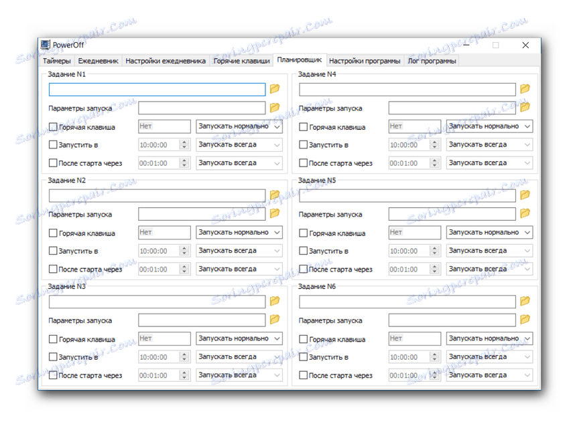Click the PowerOff application icon in the title bar
579x428 pixels.
coord(46,45)
